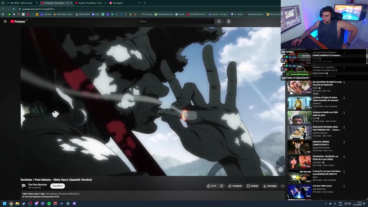
Task: Click the search magnifier button
Action: pyautogui.click(x=219, y=21)
